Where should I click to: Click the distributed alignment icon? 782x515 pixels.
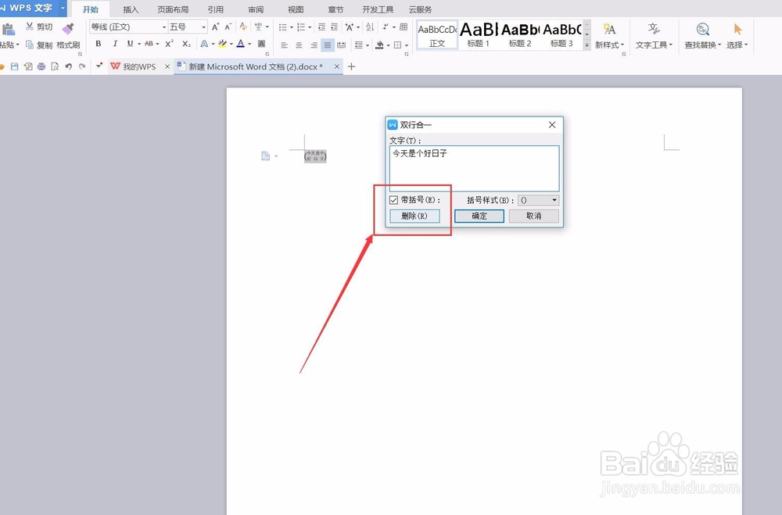tap(342, 45)
